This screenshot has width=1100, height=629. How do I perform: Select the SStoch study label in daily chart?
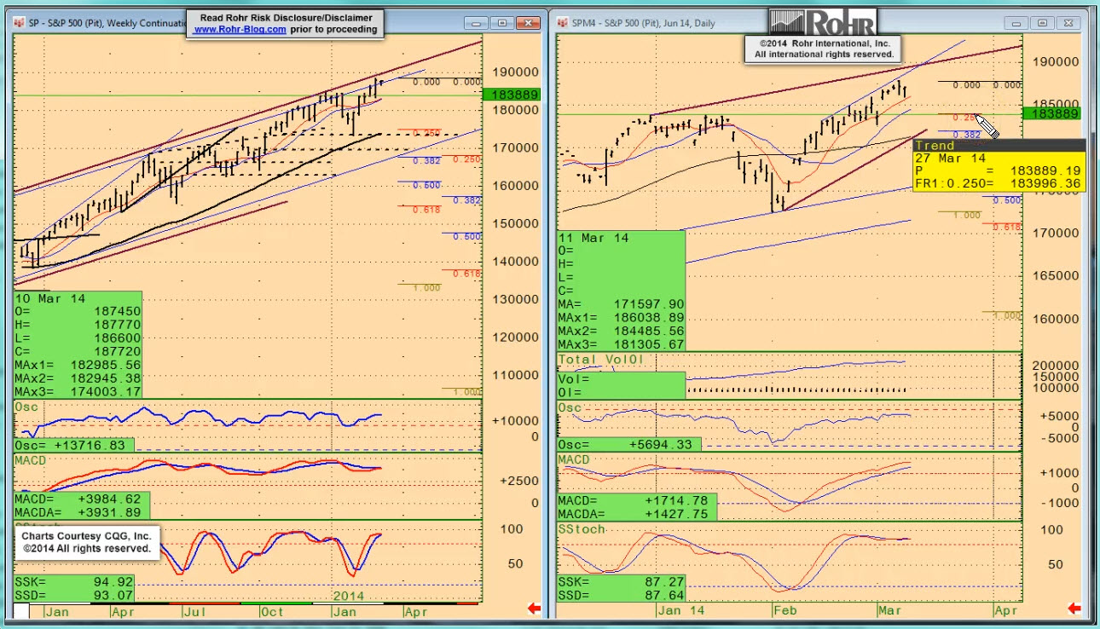[581, 529]
